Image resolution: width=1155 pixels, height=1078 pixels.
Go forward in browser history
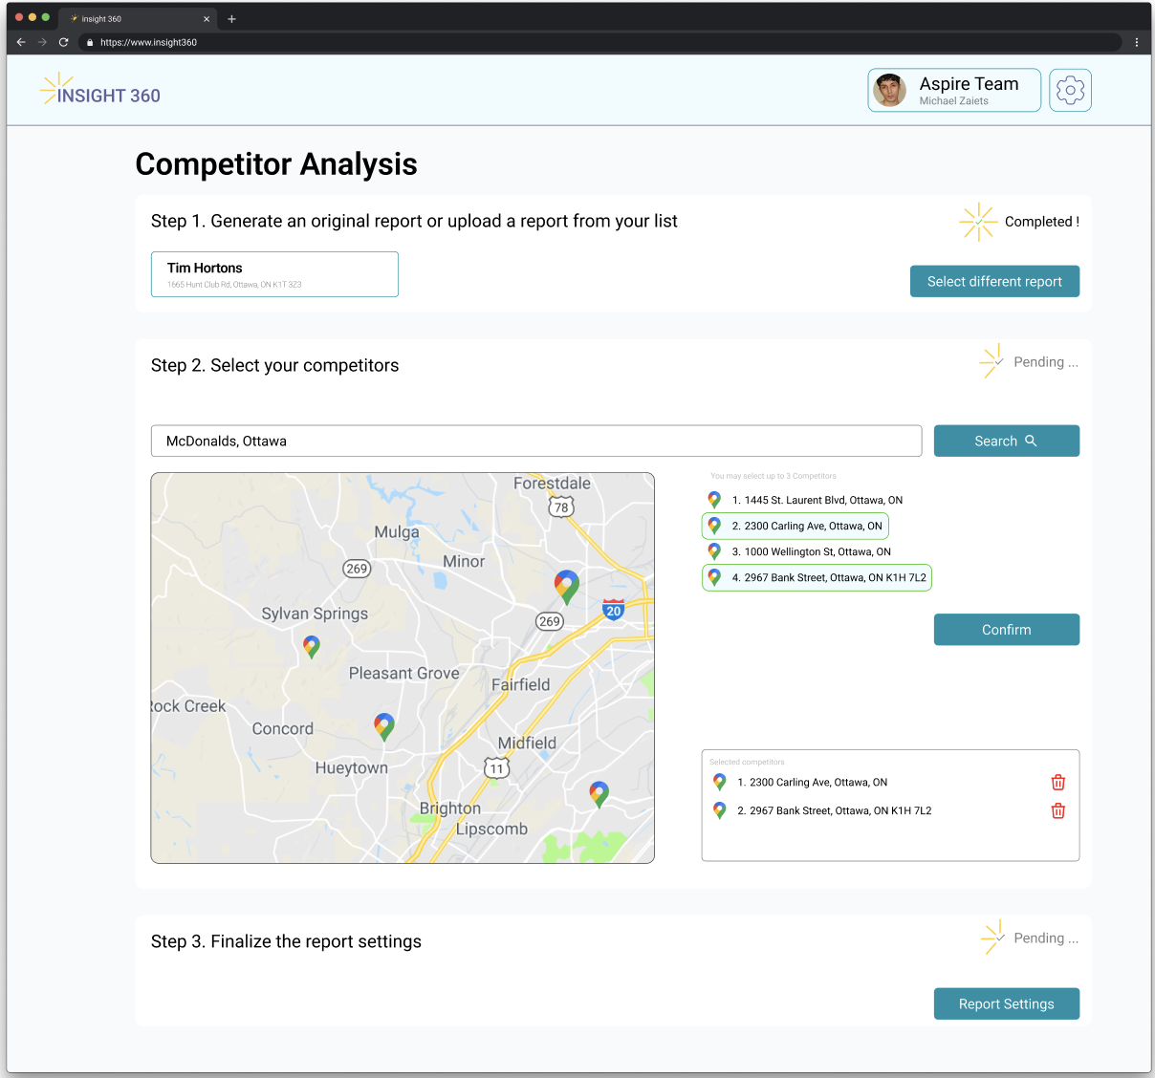tap(42, 42)
